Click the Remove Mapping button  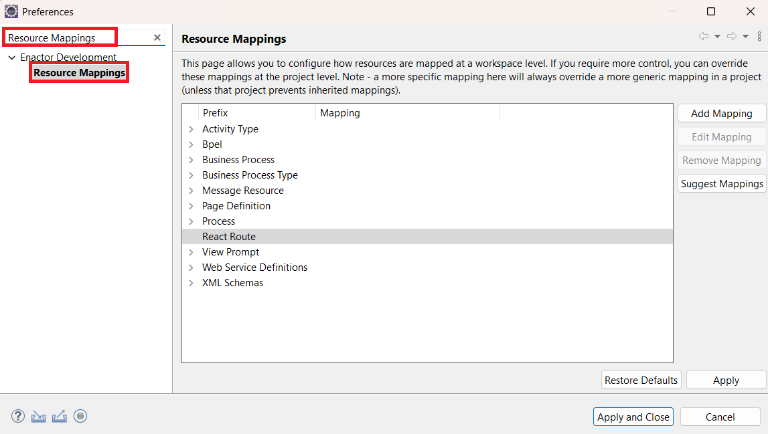tap(722, 160)
